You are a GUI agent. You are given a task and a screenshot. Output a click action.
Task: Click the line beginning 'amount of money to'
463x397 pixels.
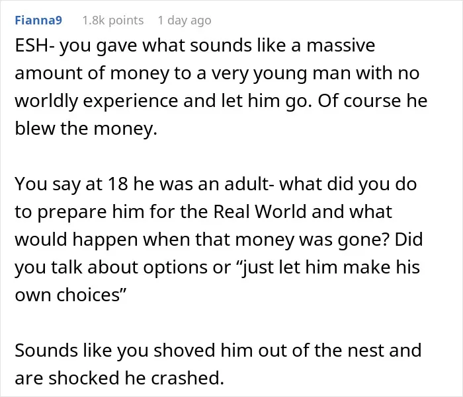tap(217, 73)
